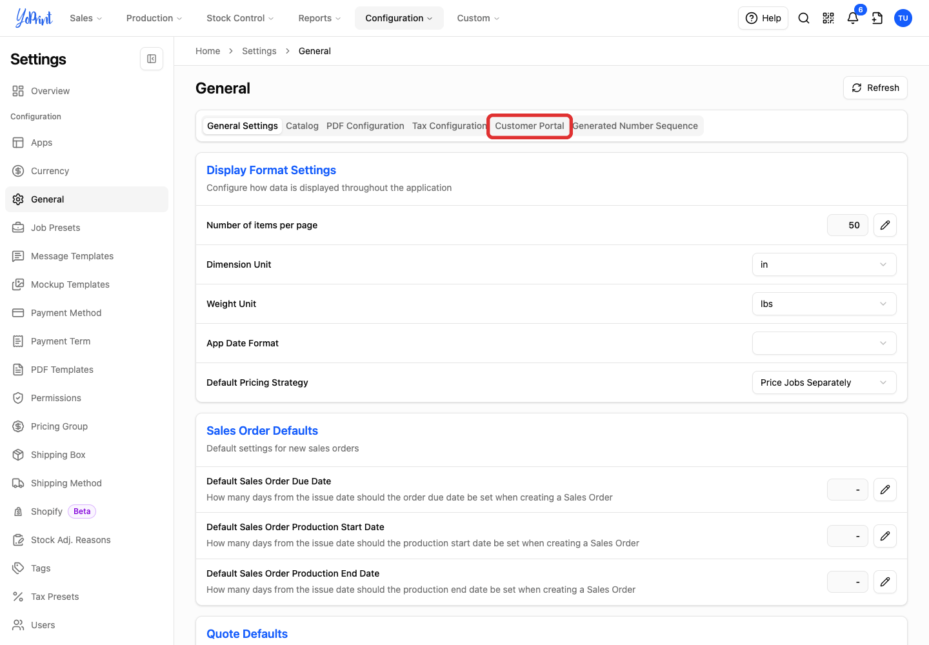
Task: Open notifications bell icon
Action: [853, 18]
